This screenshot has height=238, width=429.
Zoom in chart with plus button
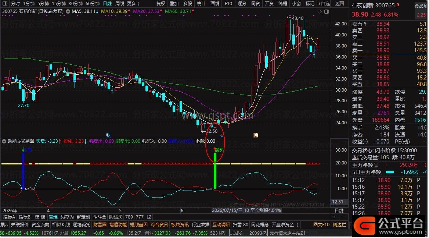click(x=335, y=217)
